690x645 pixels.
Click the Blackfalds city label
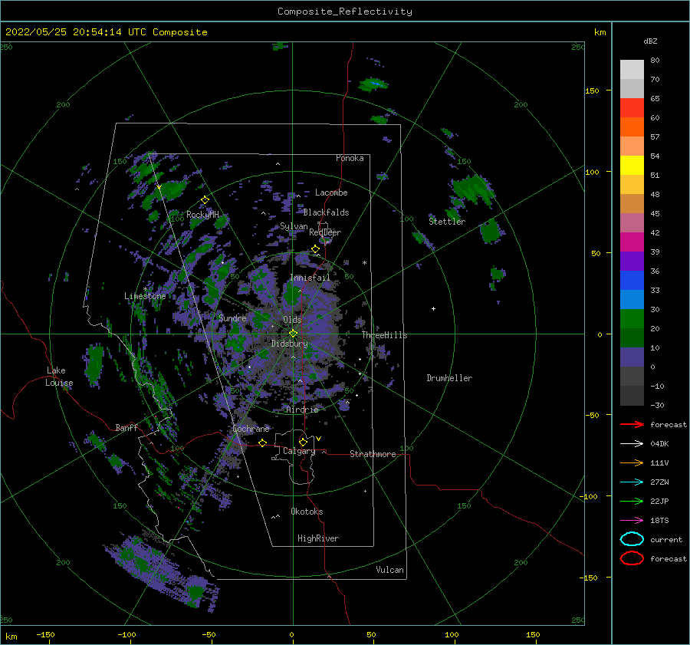(x=326, y=212)
